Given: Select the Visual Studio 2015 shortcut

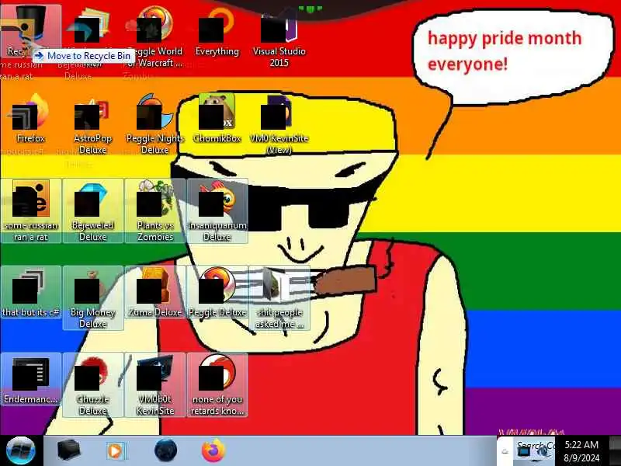Looking at the screenshot, I should point(279,37).
